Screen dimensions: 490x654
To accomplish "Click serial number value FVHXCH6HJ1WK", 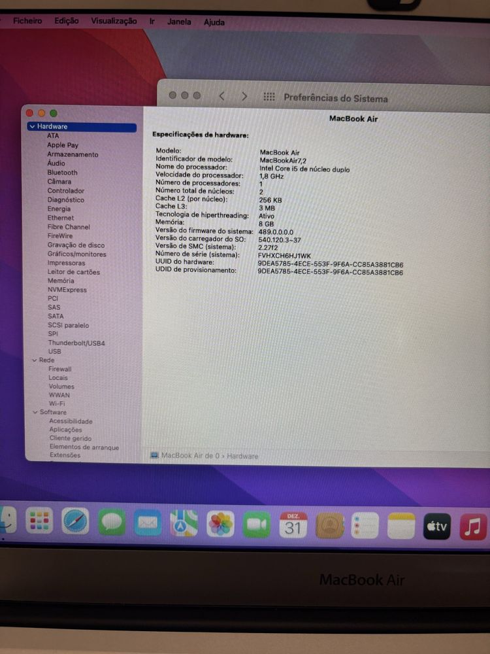I will pyautogui.click(x=284, y=256).
